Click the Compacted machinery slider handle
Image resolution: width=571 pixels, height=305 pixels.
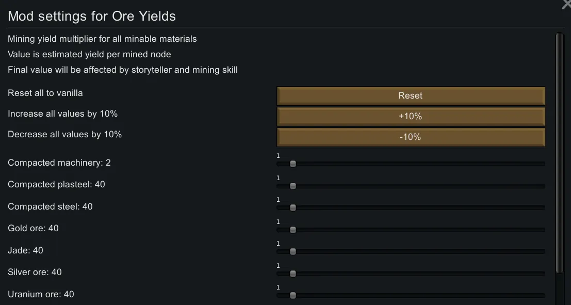pyautogui.click(x=293, y=164)
